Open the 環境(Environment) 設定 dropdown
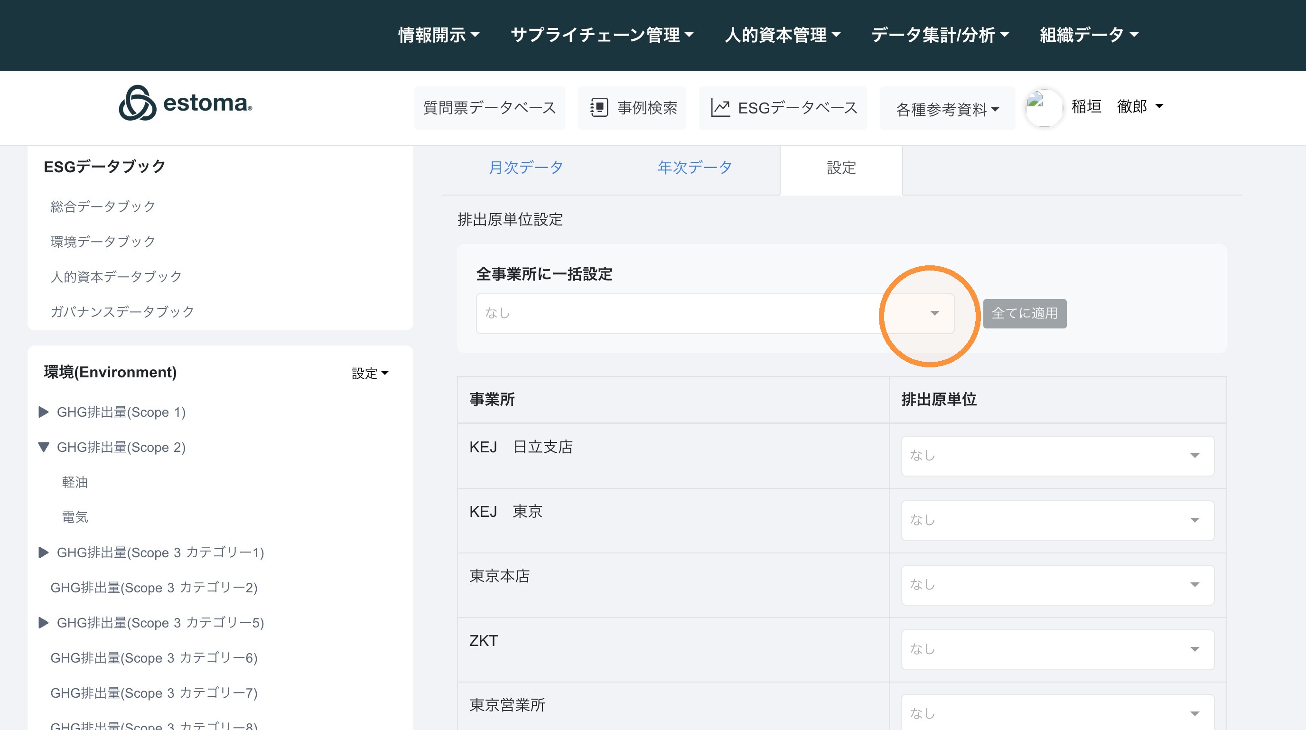The height and width of the screenshot is (730, 1306). [370, 373]
